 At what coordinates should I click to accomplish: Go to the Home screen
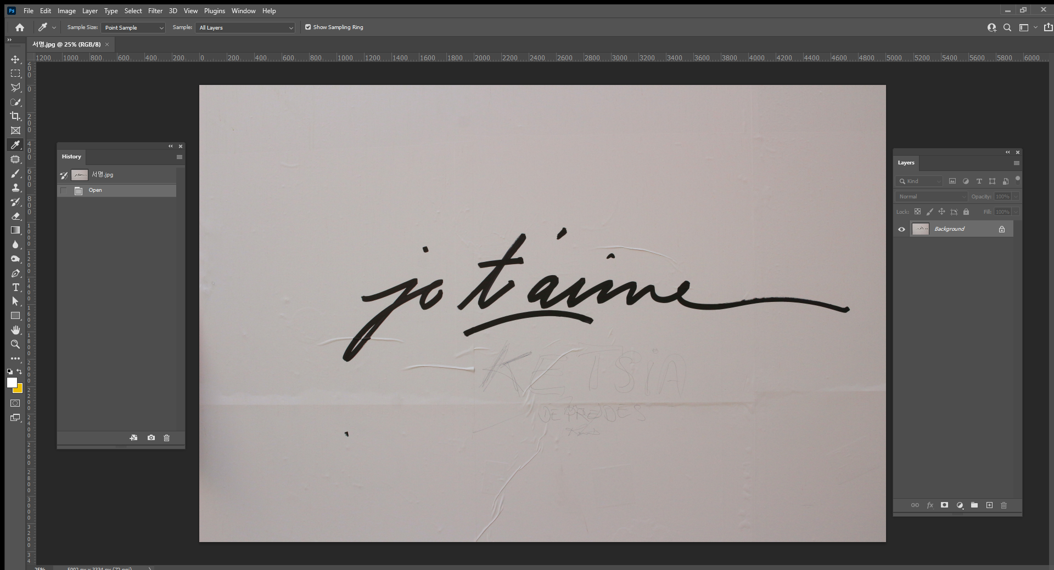tap(20, 27)
